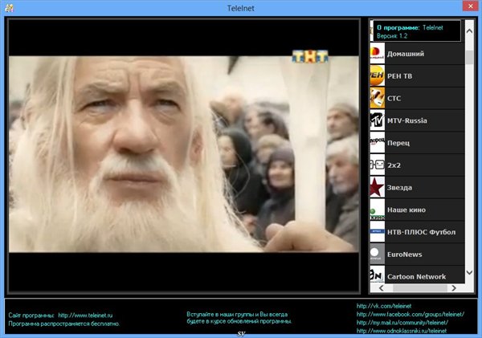Click the Домашний channel logo icon
Viewport: 482px width, 338px height.
[378, 54]
